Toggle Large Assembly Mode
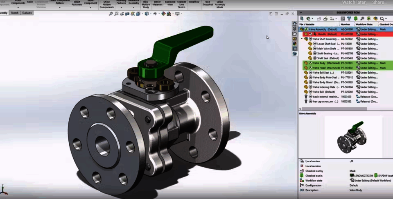The width and height of the screenshot is (393, 199). (x=220, y=4)
